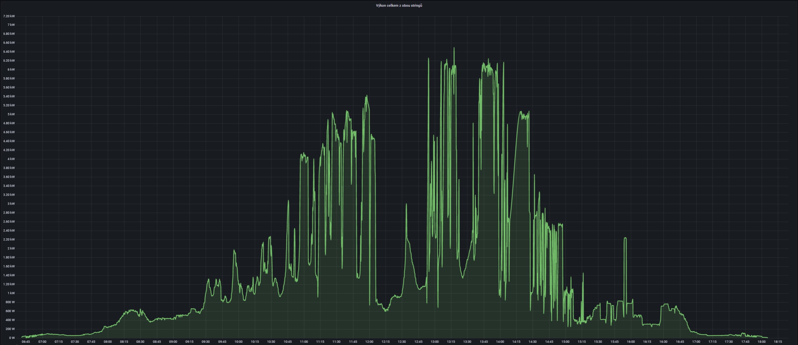Click the 6 kW power axis label
Image resolution: width=798 pixels, height=345 pixels.
pos(11,70)
